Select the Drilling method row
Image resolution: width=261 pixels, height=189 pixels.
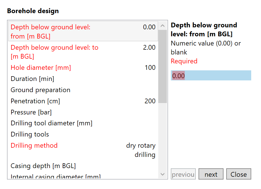click(83, 150)
